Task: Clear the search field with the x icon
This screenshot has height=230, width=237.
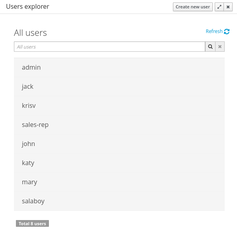Action: coord(220,47)
